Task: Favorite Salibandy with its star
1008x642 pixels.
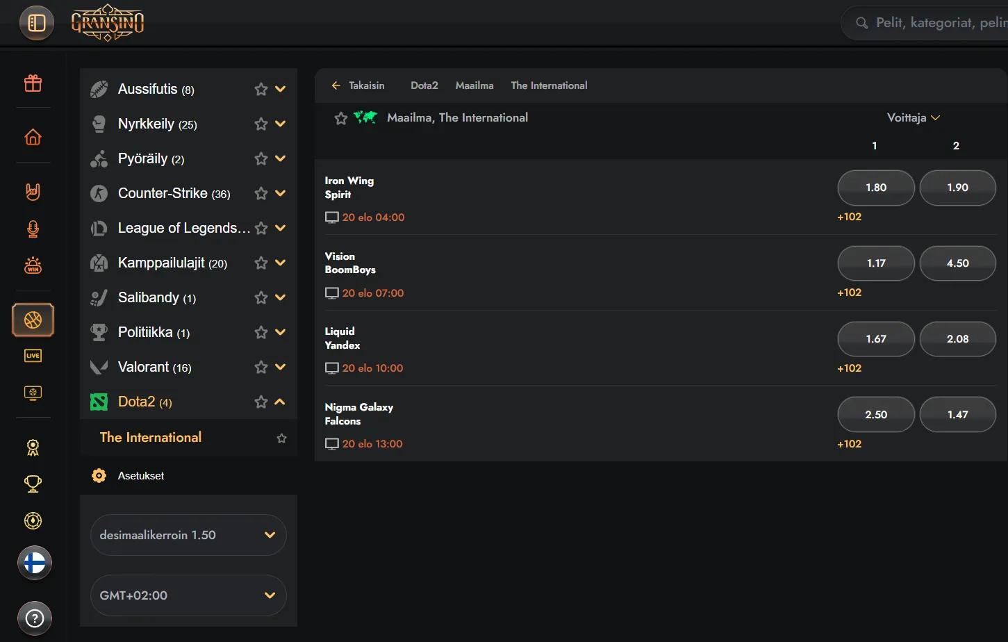Action: (x=261, y=297)
